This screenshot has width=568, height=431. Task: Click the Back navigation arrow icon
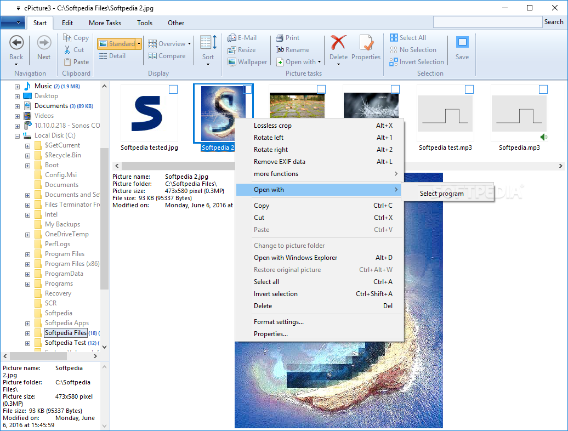coord(16,43)
